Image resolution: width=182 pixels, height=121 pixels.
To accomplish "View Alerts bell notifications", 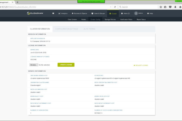I will coord(125,13).
